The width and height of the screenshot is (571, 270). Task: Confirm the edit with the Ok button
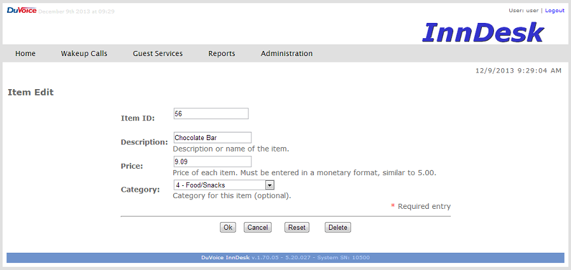point(228,227)
